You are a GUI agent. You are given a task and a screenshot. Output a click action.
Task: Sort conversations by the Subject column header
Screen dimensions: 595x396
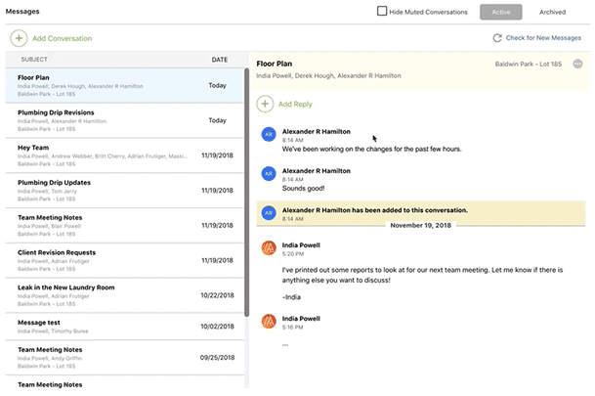point(33,60)
